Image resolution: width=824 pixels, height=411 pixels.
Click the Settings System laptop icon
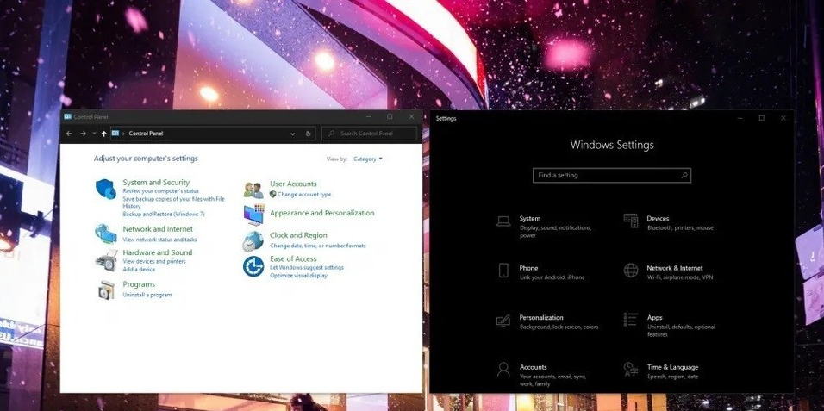(503, 221)
